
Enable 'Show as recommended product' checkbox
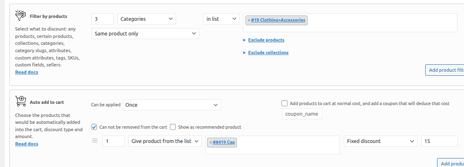173,127
